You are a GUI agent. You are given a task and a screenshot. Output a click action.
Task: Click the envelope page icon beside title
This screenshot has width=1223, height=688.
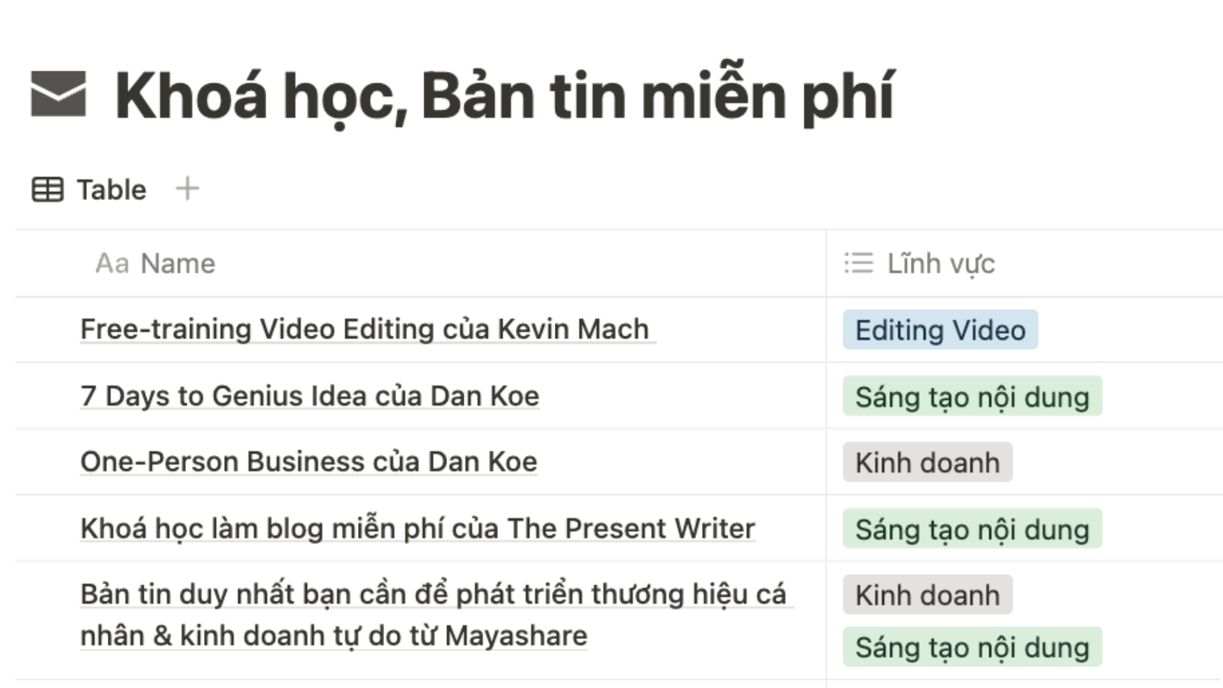pos(58,94)
